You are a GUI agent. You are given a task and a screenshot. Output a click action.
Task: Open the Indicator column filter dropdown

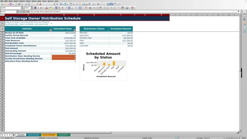click(50, 30)
